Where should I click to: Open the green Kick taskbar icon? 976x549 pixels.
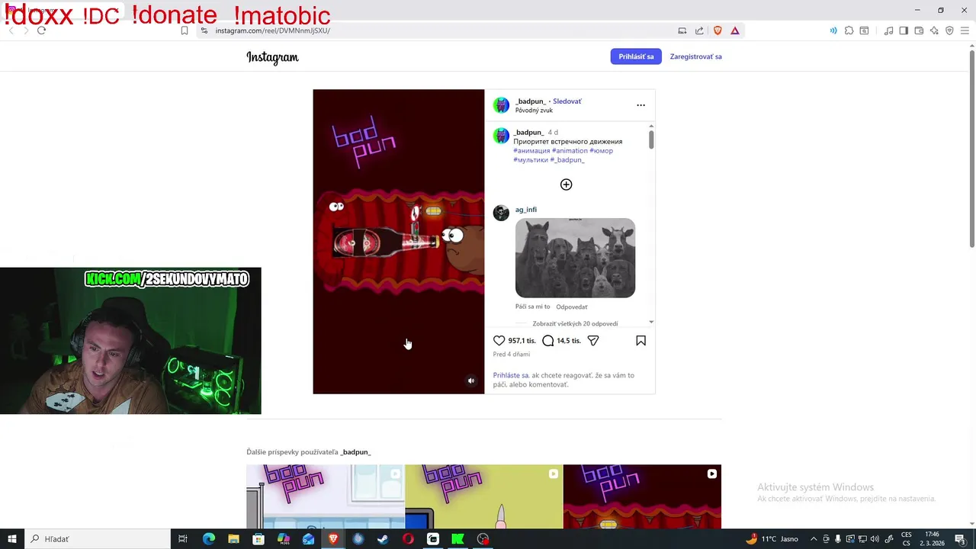pos(457,539)
